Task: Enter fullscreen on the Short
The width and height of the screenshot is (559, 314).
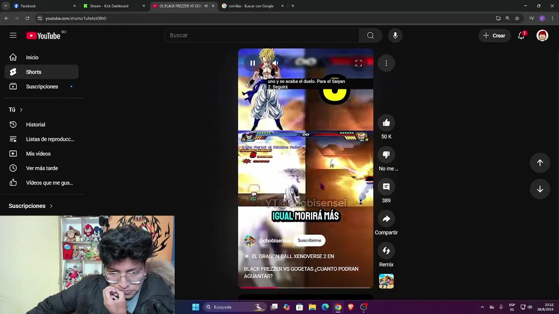Action: 359,63
